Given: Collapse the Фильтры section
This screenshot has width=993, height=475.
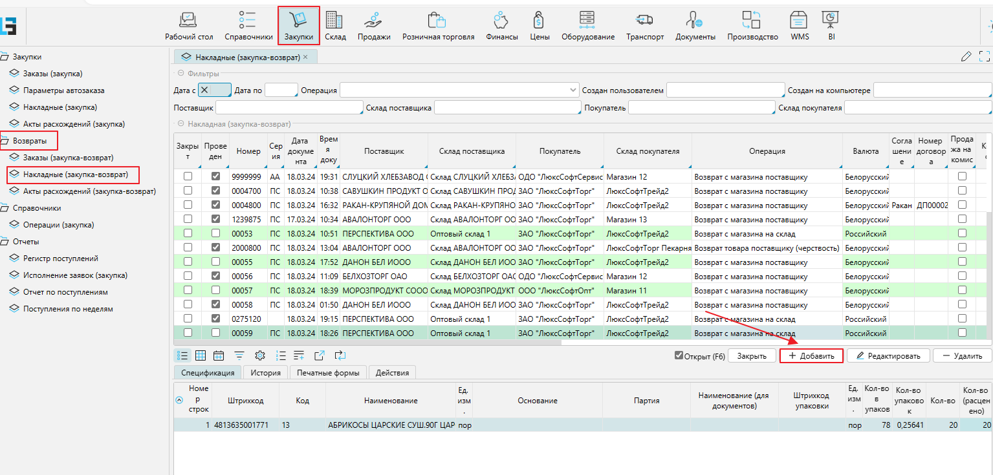Looking at the screenshot, I should tap(181, 74).
